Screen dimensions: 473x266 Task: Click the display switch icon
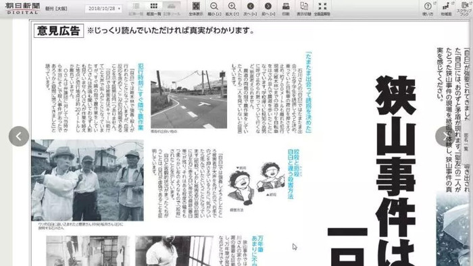[304, 8]
